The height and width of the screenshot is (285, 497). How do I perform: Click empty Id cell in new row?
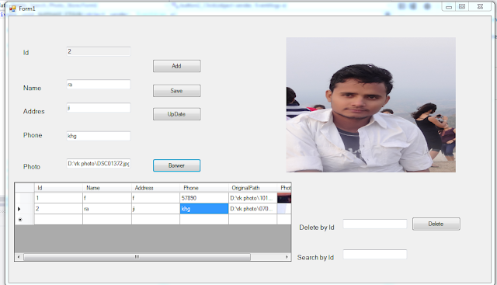[58, 219]
